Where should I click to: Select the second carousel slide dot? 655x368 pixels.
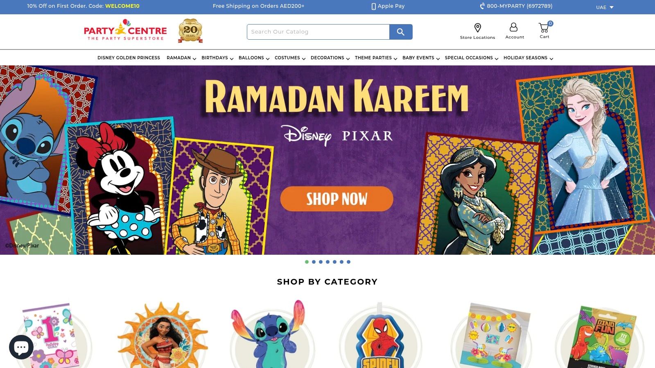pos(314,262)
